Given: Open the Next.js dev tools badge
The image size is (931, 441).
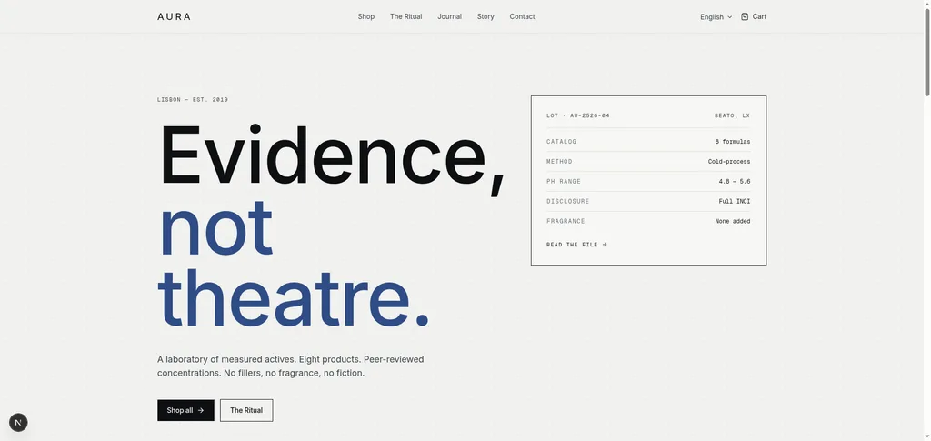Looking at the screenshot, I should [x=18, y=423].
